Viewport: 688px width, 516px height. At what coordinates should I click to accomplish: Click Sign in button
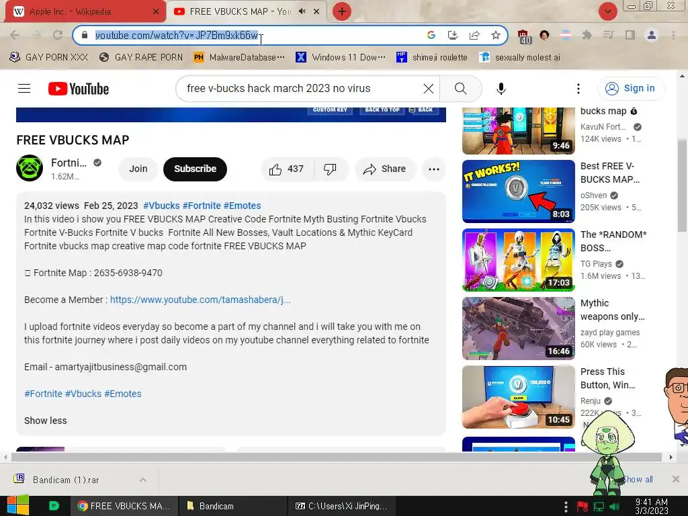(631, 88)
